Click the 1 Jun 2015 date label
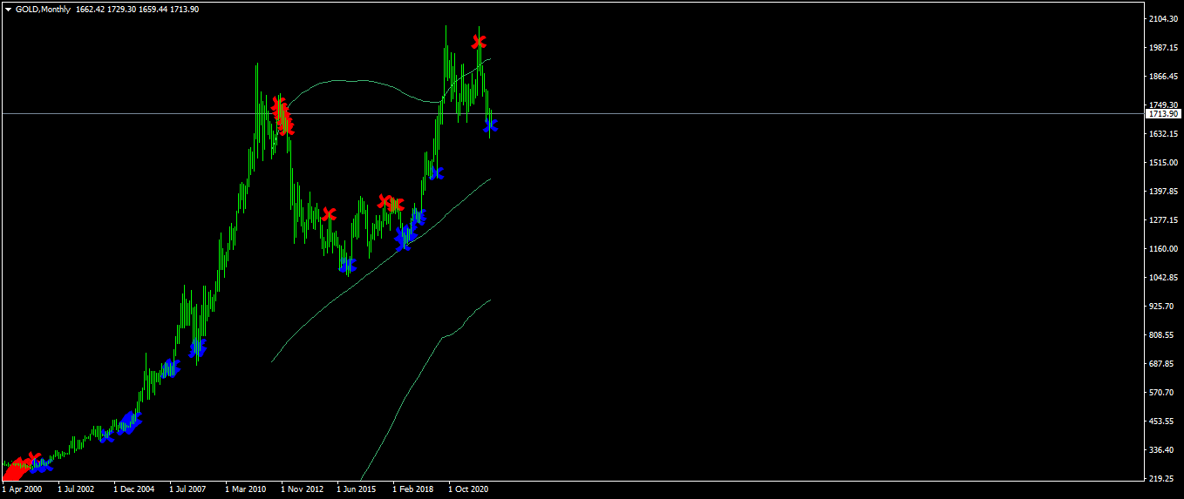 357,489
